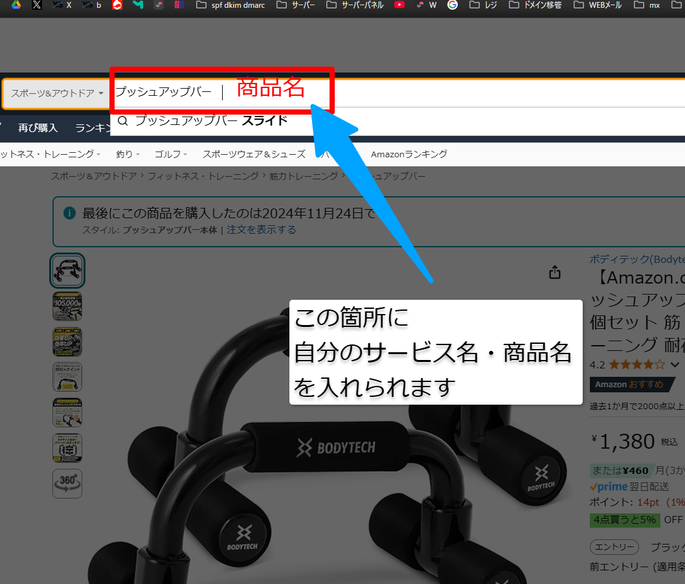Click the '¥1,380' price text

(623, 441)
